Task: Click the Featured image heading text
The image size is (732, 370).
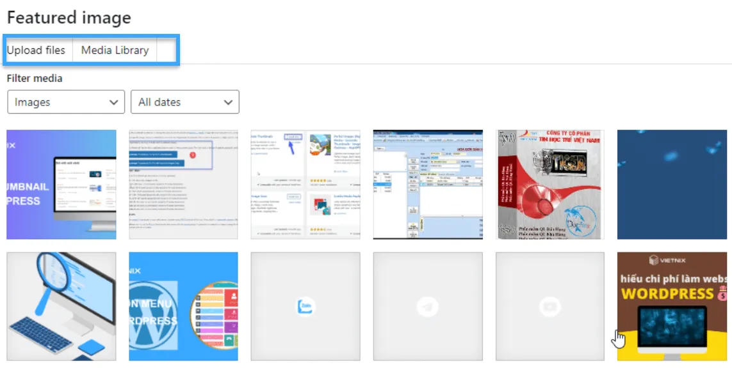Action: (x=69, y=18)
